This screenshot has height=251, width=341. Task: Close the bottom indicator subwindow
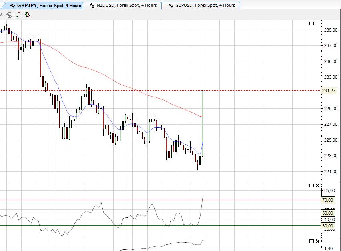[x=317, y=241]
